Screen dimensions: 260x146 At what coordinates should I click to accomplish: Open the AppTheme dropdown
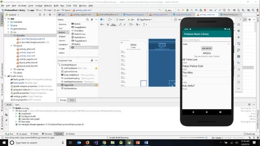pyautogui.click(x=145, y=19)
